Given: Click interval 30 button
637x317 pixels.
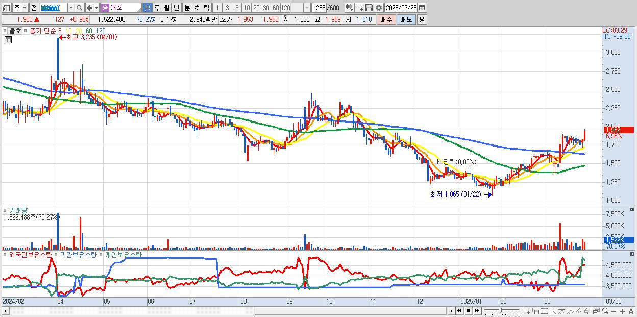Looking at the screenshot, I should pyautogui.click(x=266, y=8).
